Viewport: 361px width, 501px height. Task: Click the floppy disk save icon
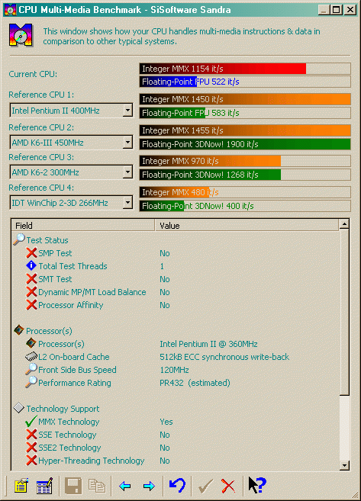click(73, 486)
